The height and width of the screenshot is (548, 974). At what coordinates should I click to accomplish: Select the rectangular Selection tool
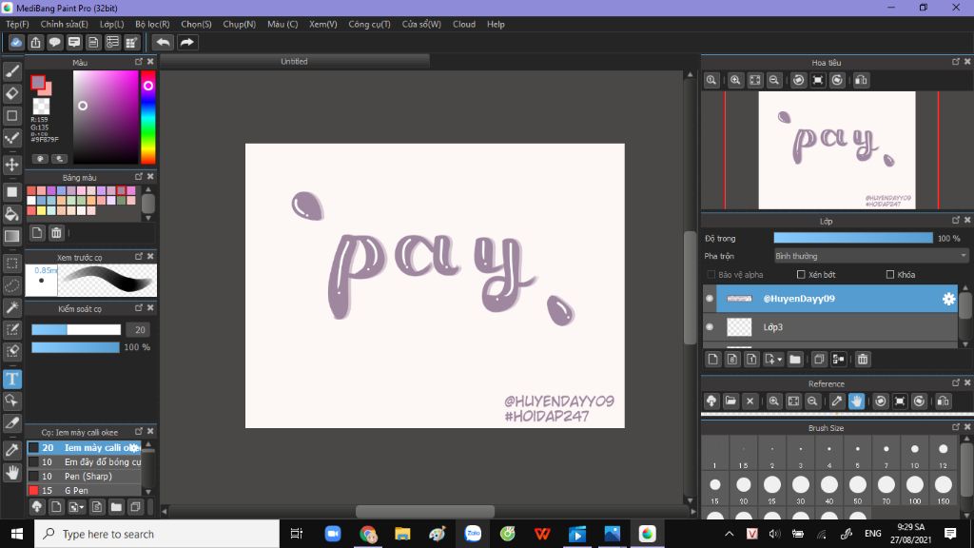[x=11, y=264]
